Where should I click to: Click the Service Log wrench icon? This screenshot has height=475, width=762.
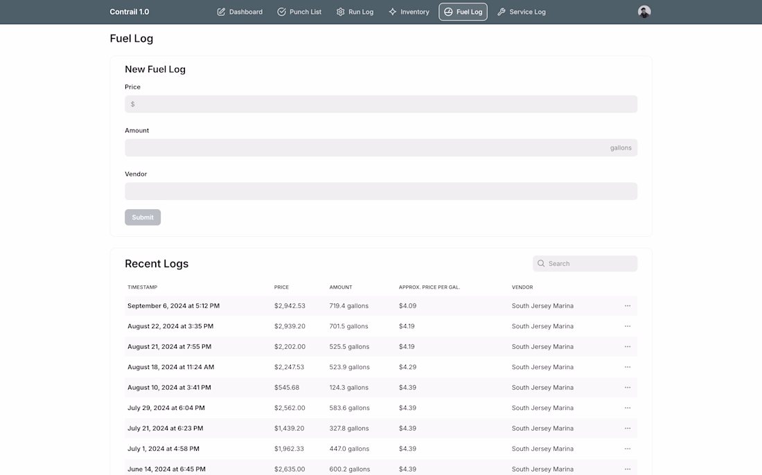pos(502,12)
